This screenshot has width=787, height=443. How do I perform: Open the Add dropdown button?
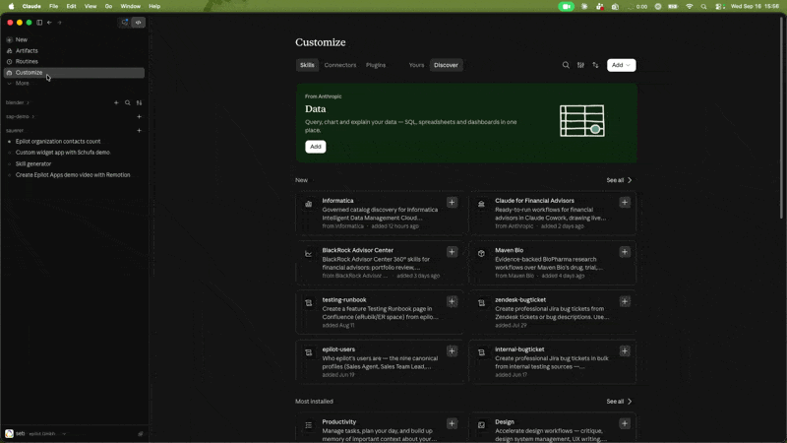pos(621,65)
